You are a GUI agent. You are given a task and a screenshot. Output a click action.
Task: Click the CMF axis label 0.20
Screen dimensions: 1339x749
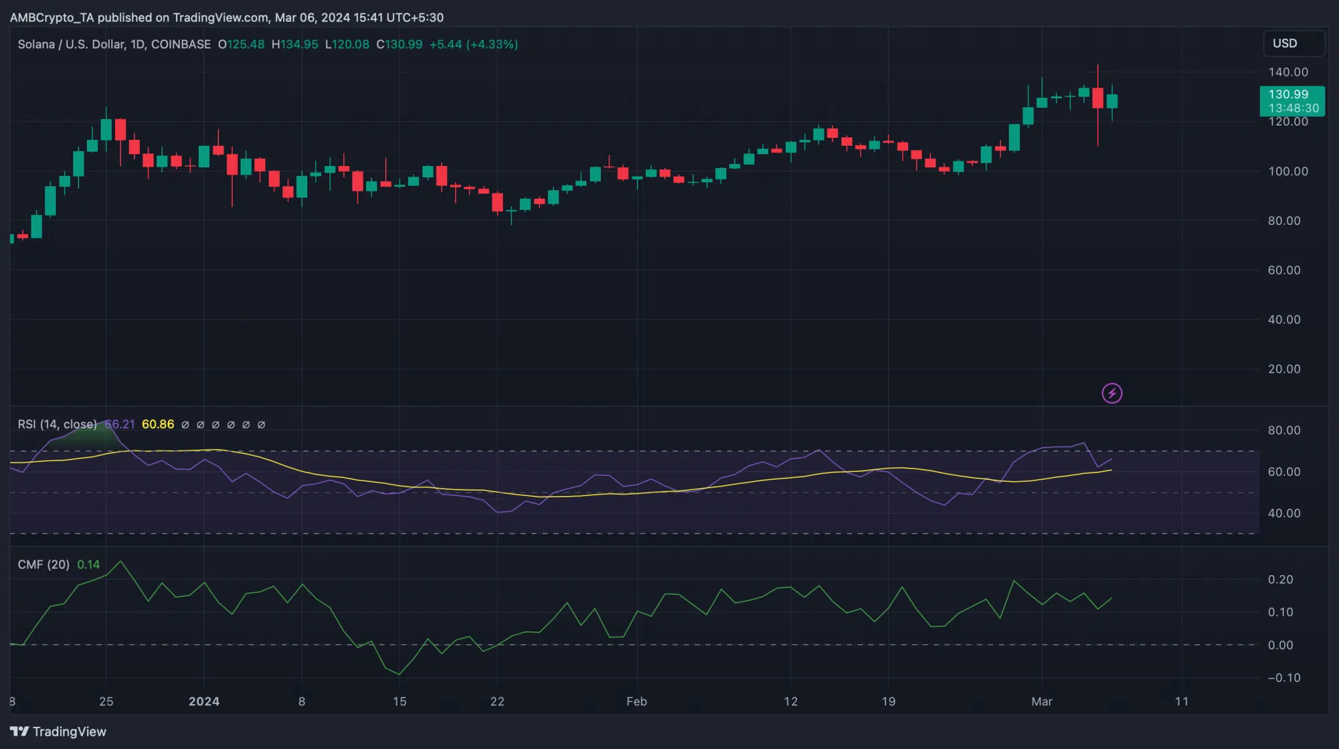(1280, 580)
